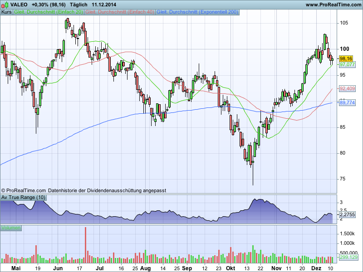Screen dimensions: 363x272
Task: Select the Kurs indicator label
Action: (x=6, y=12)
